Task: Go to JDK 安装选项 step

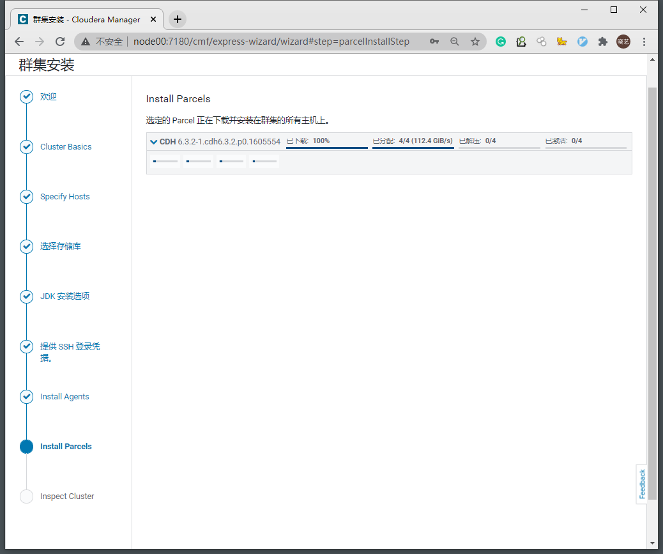Action: (65, 296)
